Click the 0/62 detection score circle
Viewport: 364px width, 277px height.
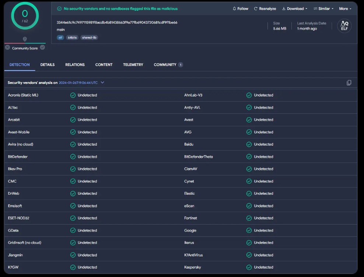click(25, 16)
